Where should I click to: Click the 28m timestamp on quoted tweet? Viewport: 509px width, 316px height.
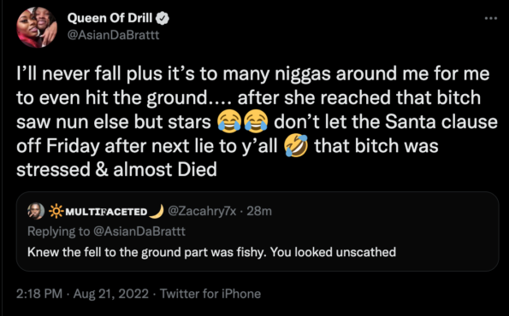point(259,211)
